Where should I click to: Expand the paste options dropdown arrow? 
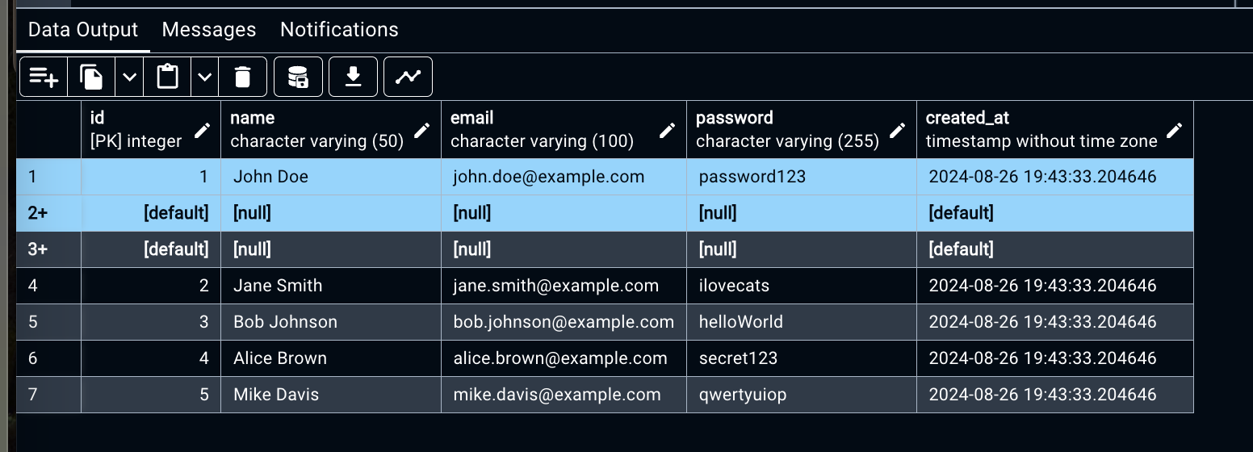205,77
